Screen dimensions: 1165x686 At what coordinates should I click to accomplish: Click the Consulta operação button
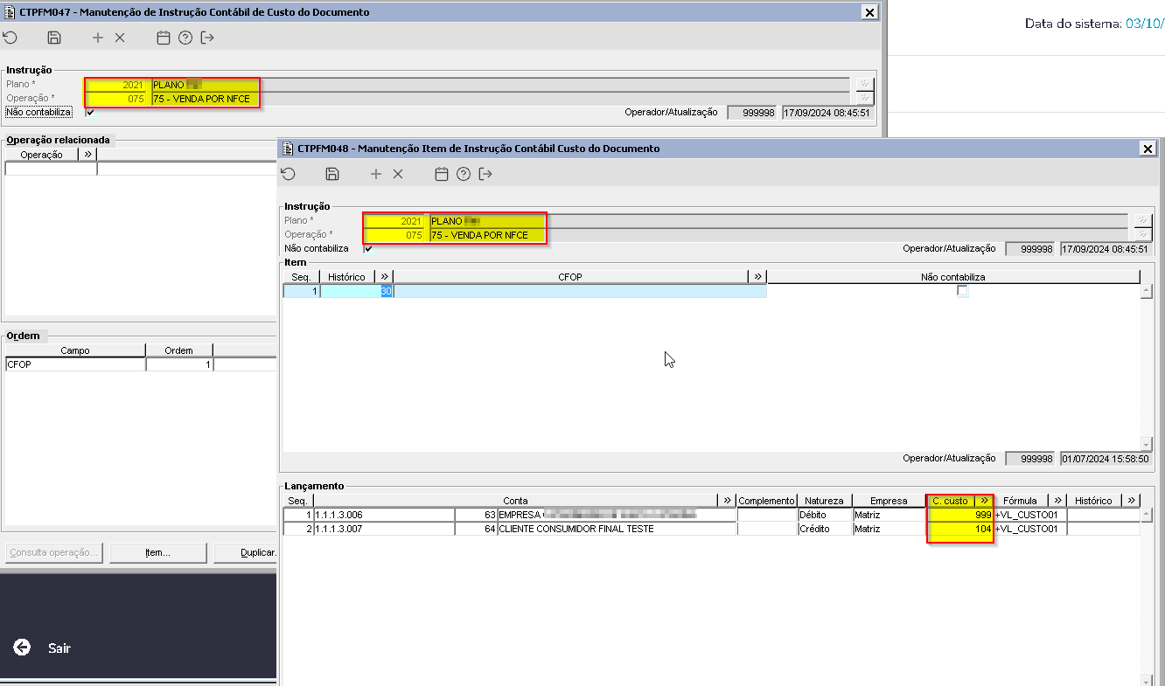(53, 552)
